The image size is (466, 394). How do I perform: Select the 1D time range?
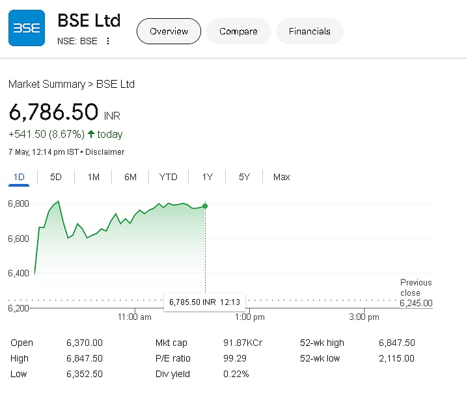(x=19, y=177)
